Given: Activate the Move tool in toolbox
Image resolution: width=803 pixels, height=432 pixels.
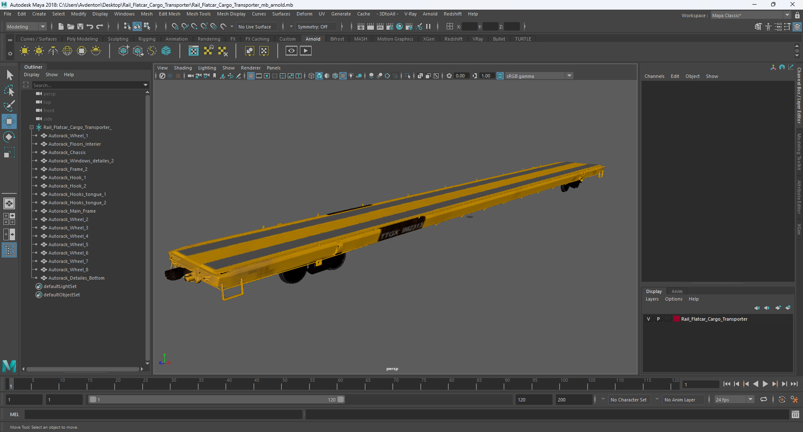Looking at the screenshot, I should coord(9,121).
